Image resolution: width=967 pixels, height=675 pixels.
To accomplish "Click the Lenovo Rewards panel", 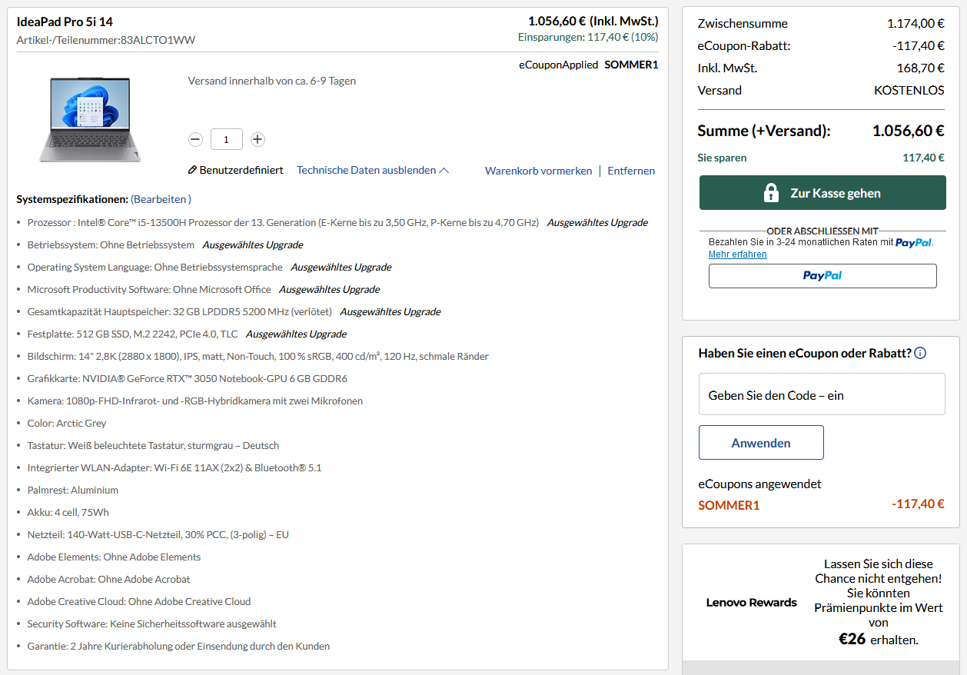I will 821,602.
